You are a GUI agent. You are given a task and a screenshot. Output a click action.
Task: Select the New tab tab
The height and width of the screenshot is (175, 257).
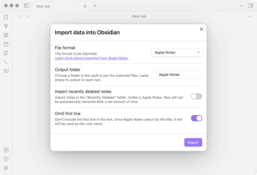[x=62, y=6]
